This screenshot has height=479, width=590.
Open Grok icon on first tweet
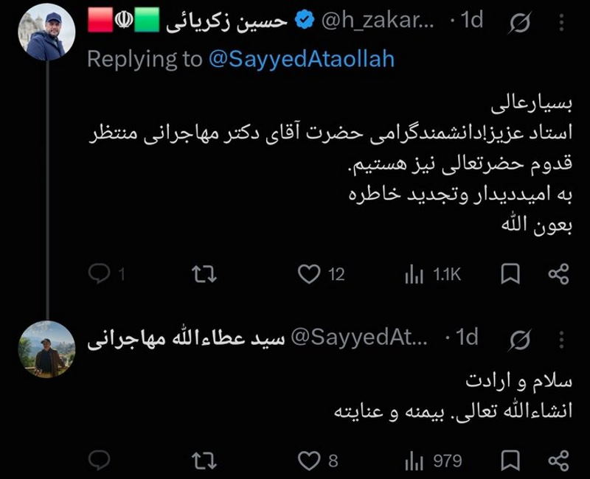[521, 22]
